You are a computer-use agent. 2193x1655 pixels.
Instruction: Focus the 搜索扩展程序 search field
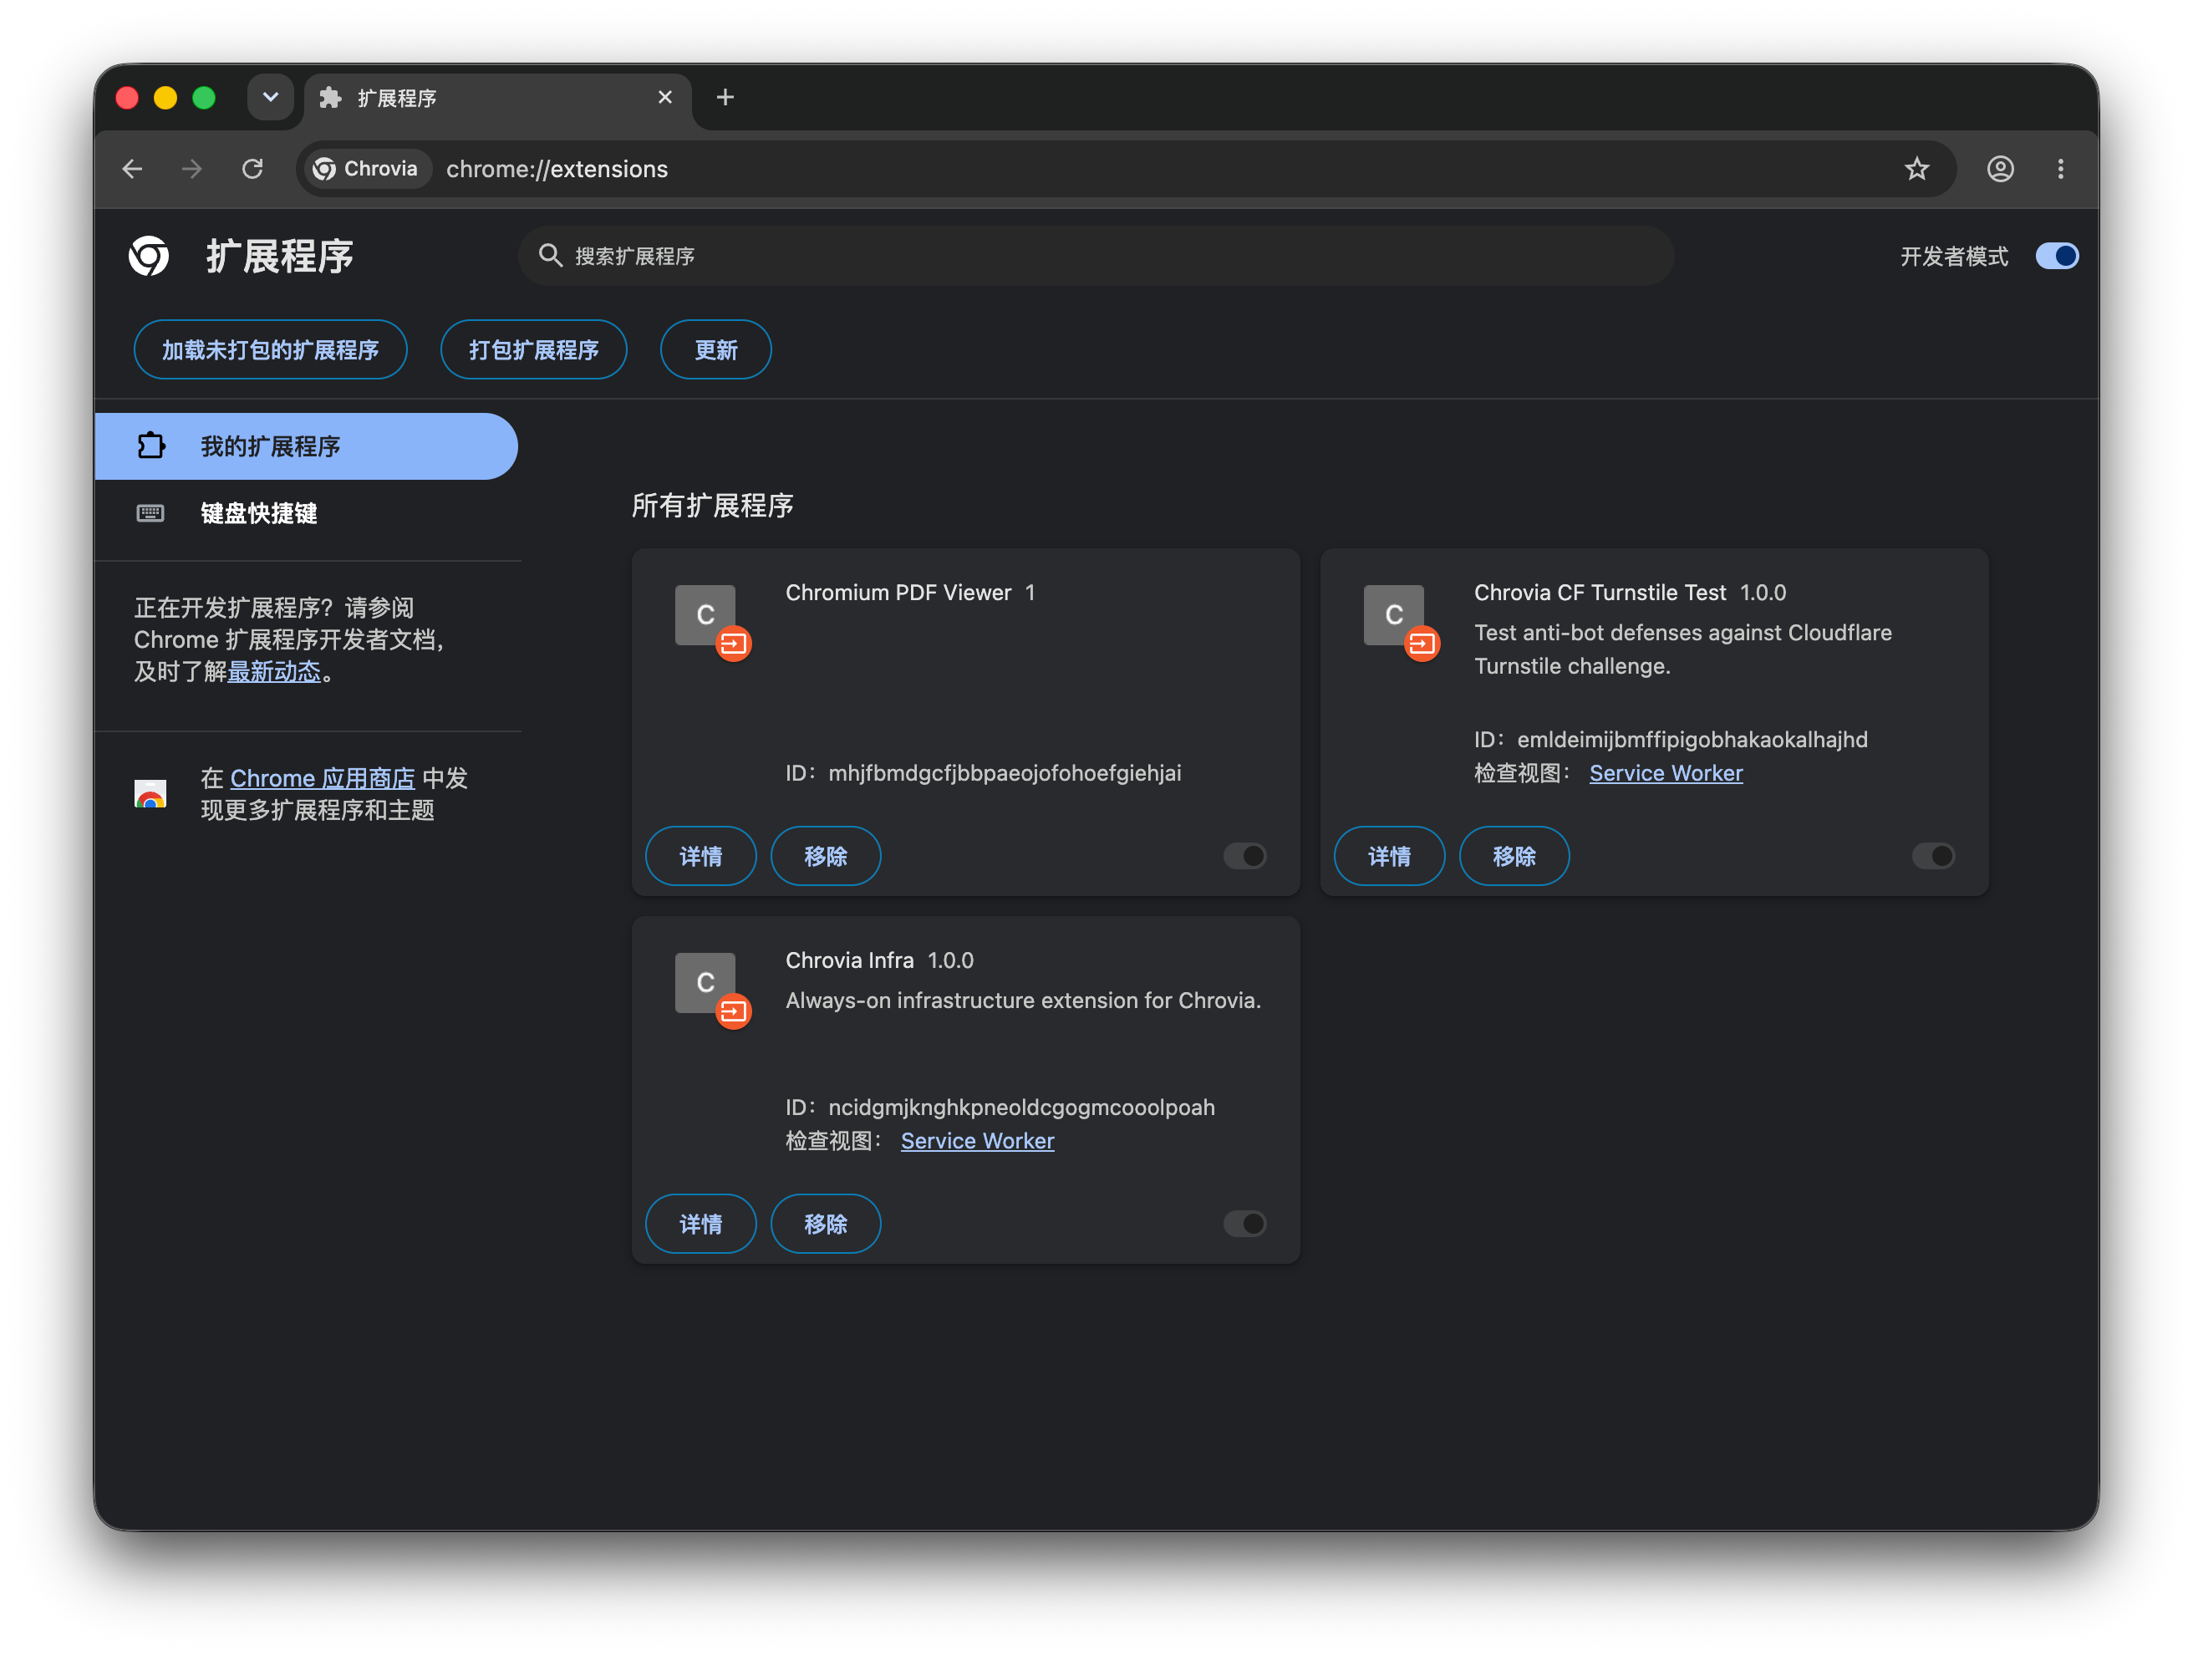coord(1096,256)
